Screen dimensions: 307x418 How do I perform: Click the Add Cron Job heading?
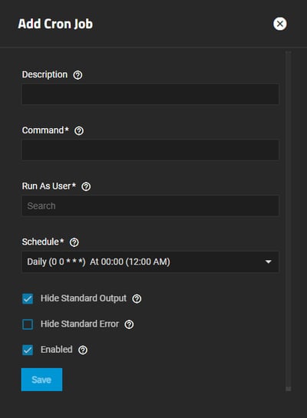[55, 24]
